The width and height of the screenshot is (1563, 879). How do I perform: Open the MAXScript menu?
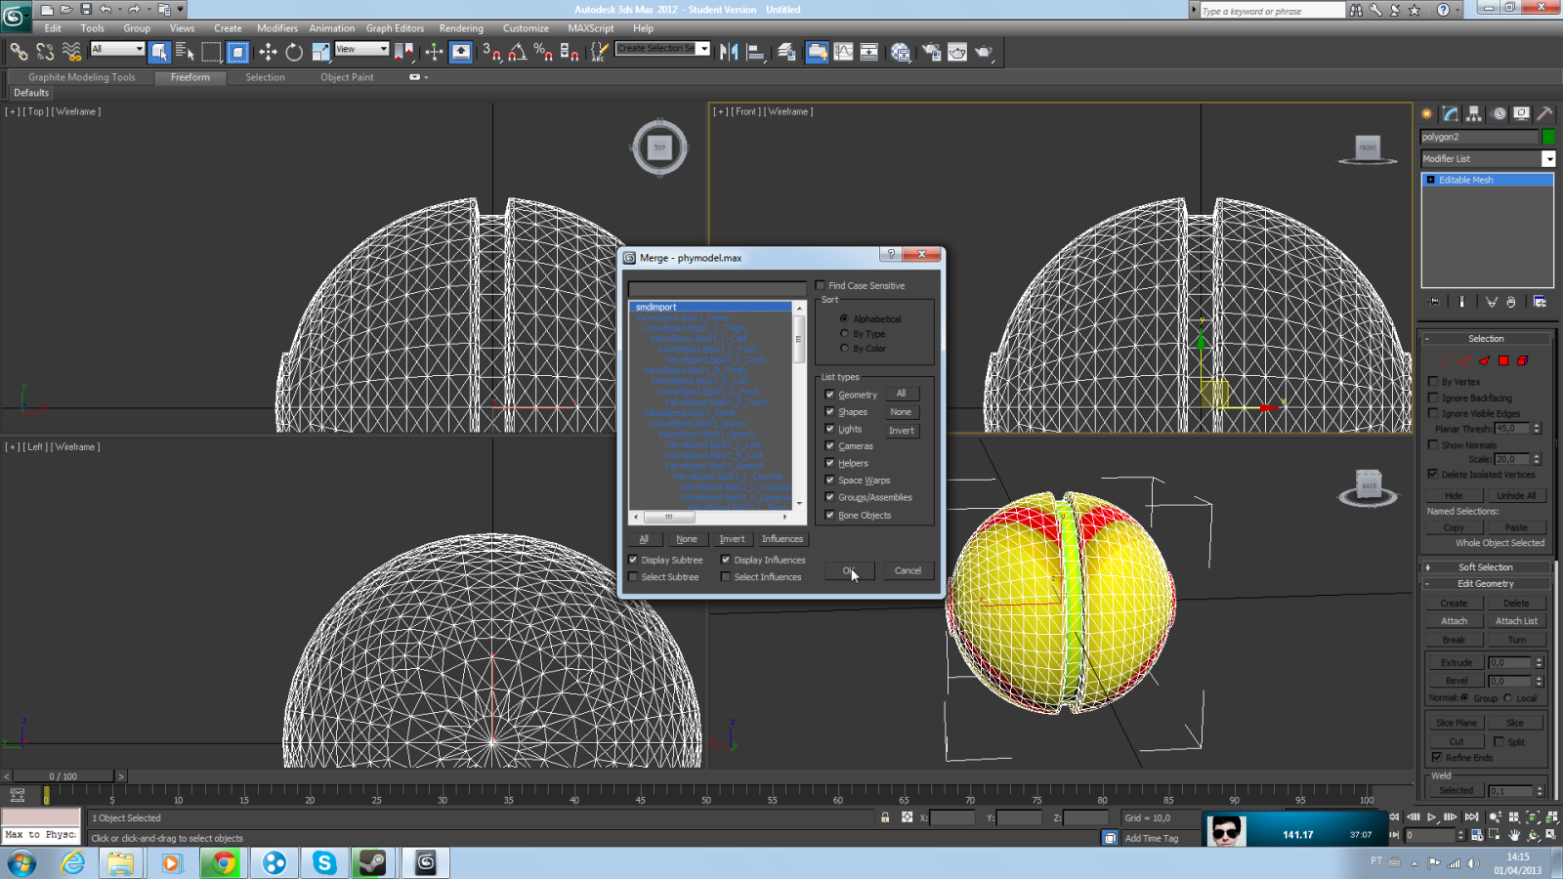pyautogui.click(x=591, y=28)
